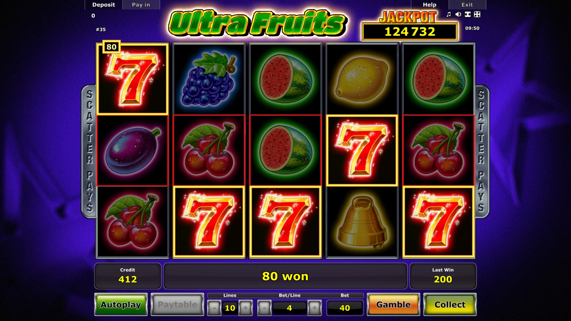Open the Deposit tab

coord(103,5)
